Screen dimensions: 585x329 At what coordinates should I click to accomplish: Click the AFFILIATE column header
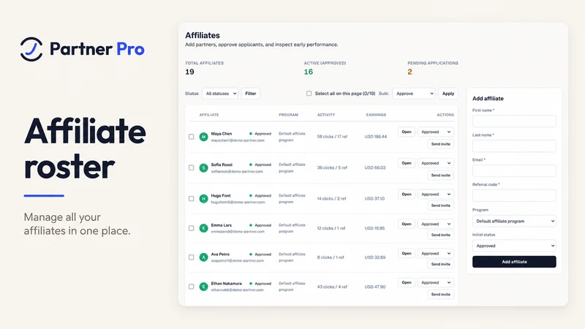point(209,115)
